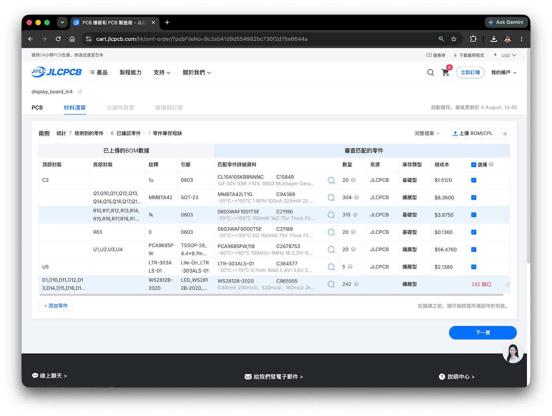Image resolution: width=552 pixels, height=416 pixels.
Task: Open the 我的帳戶 account dropdown
Action: (x=504, y=72)
